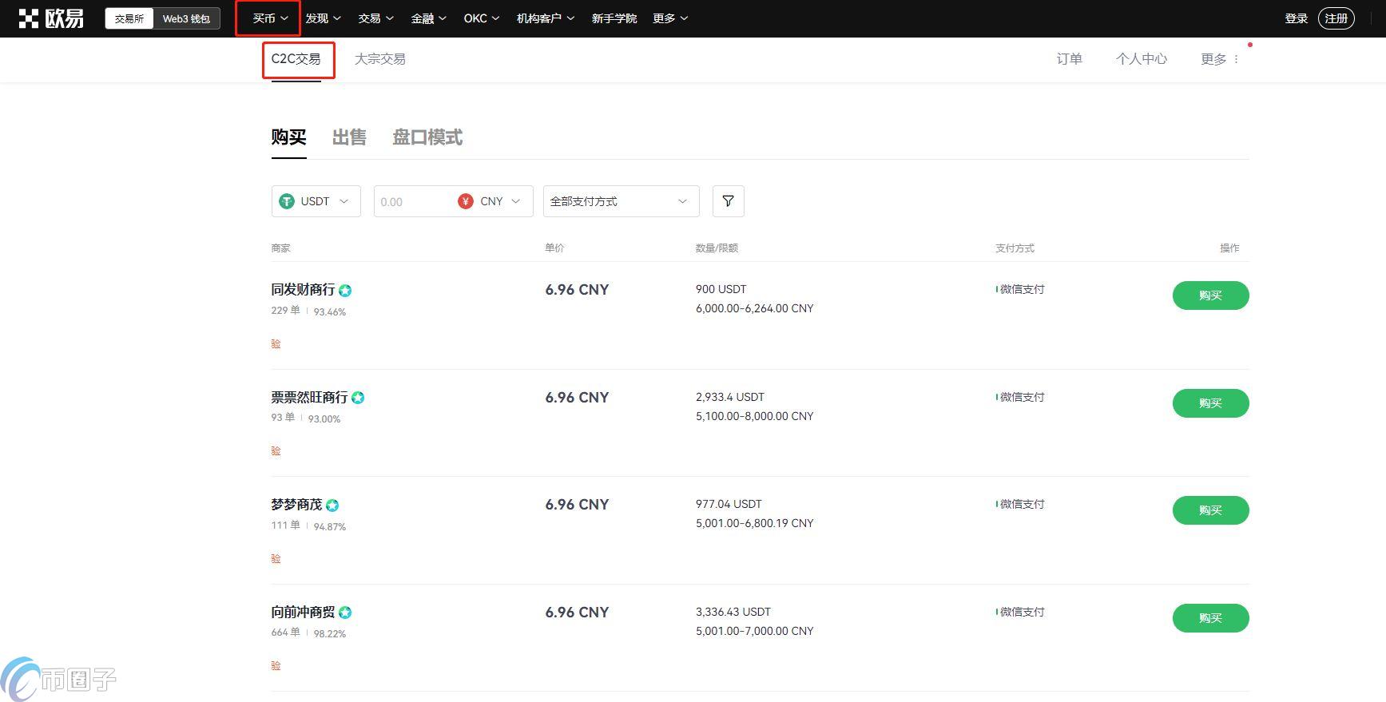Switch to 交易所 mode toggle

(x=129, y=18)
